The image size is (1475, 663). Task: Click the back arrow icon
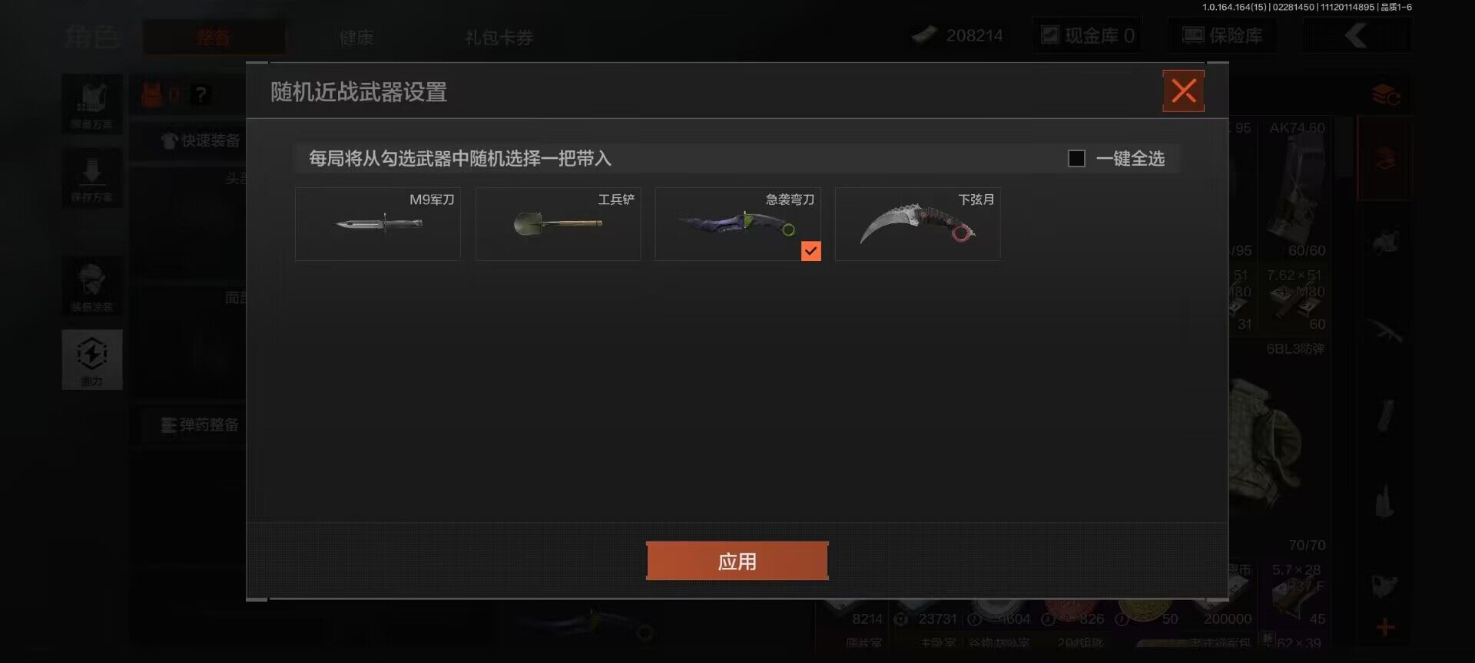click(x=1357, y=35)
